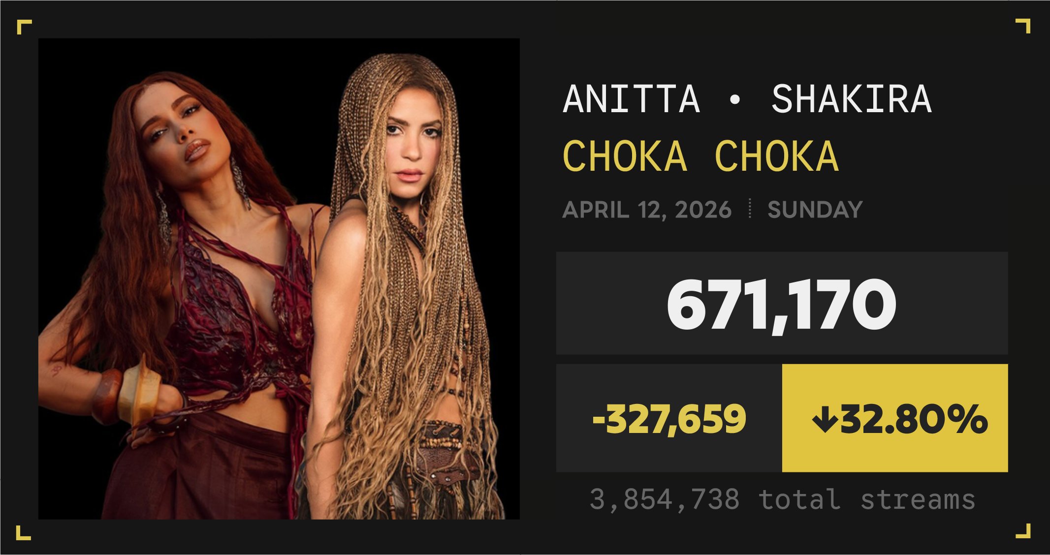Select the 671,170 daily streams box

point(782,303)
